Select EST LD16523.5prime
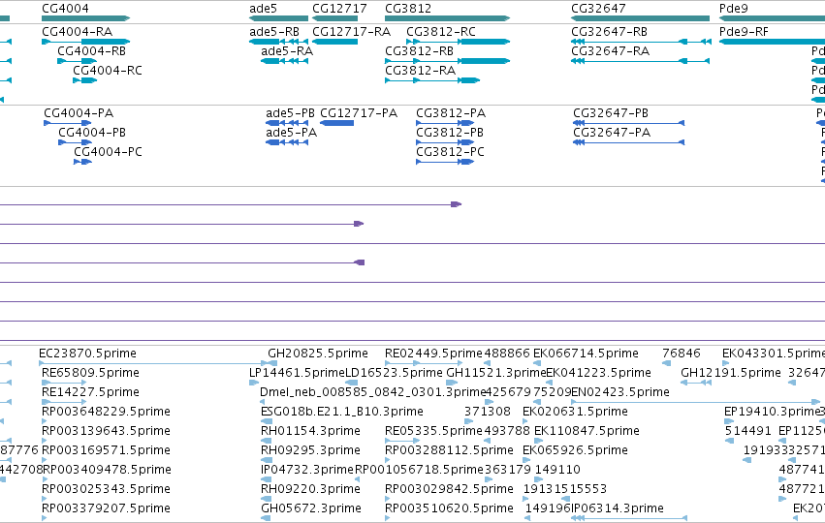This screenshot has height=523, width=825. tap(352, 383)
